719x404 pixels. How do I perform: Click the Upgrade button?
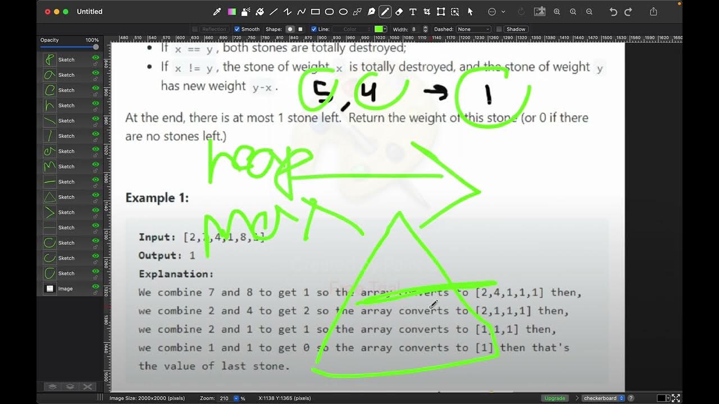pos(555,398)
